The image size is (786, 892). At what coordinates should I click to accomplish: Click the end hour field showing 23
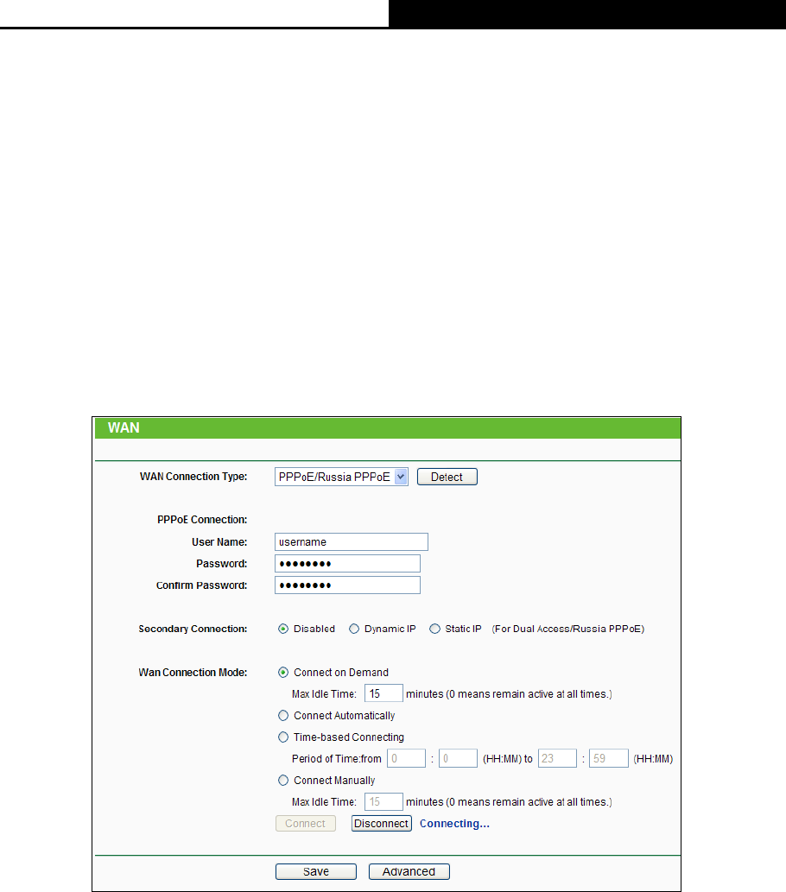(557, 758)
